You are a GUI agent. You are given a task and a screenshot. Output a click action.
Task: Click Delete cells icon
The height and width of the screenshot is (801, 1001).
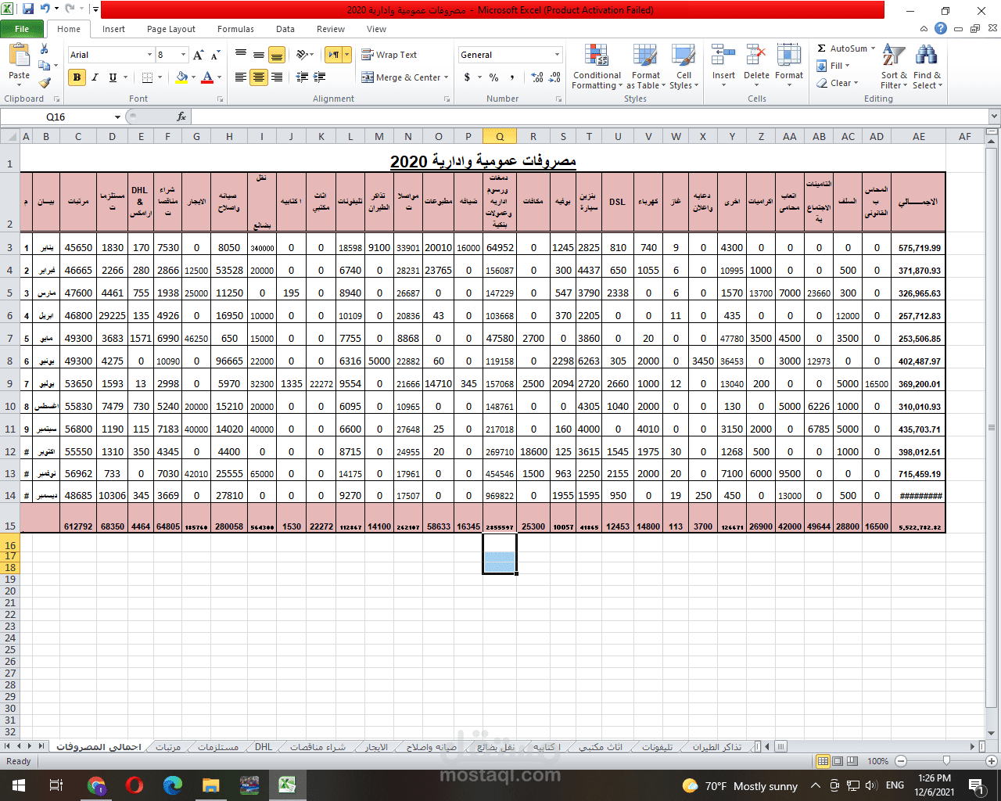click(x=756, y=56)
